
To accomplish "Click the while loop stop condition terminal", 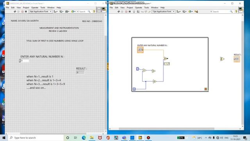I will click(x=206, y=89).
